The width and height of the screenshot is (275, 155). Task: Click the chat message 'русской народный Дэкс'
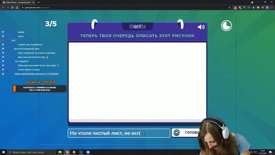coord(27,49)
